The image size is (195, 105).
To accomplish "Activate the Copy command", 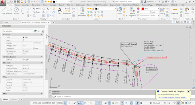I will coord(37,12).
